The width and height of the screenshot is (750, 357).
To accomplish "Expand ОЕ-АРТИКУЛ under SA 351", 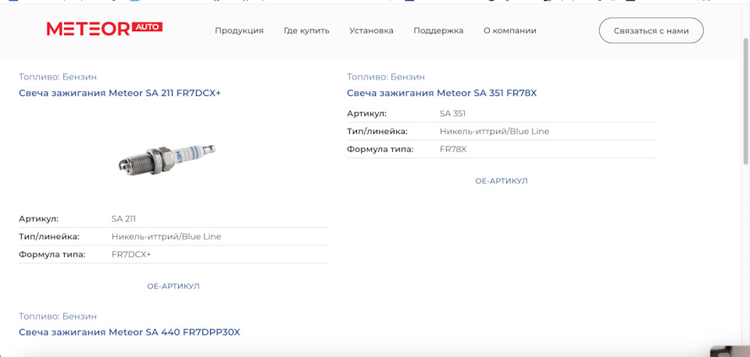I will [x=502, y=182].
